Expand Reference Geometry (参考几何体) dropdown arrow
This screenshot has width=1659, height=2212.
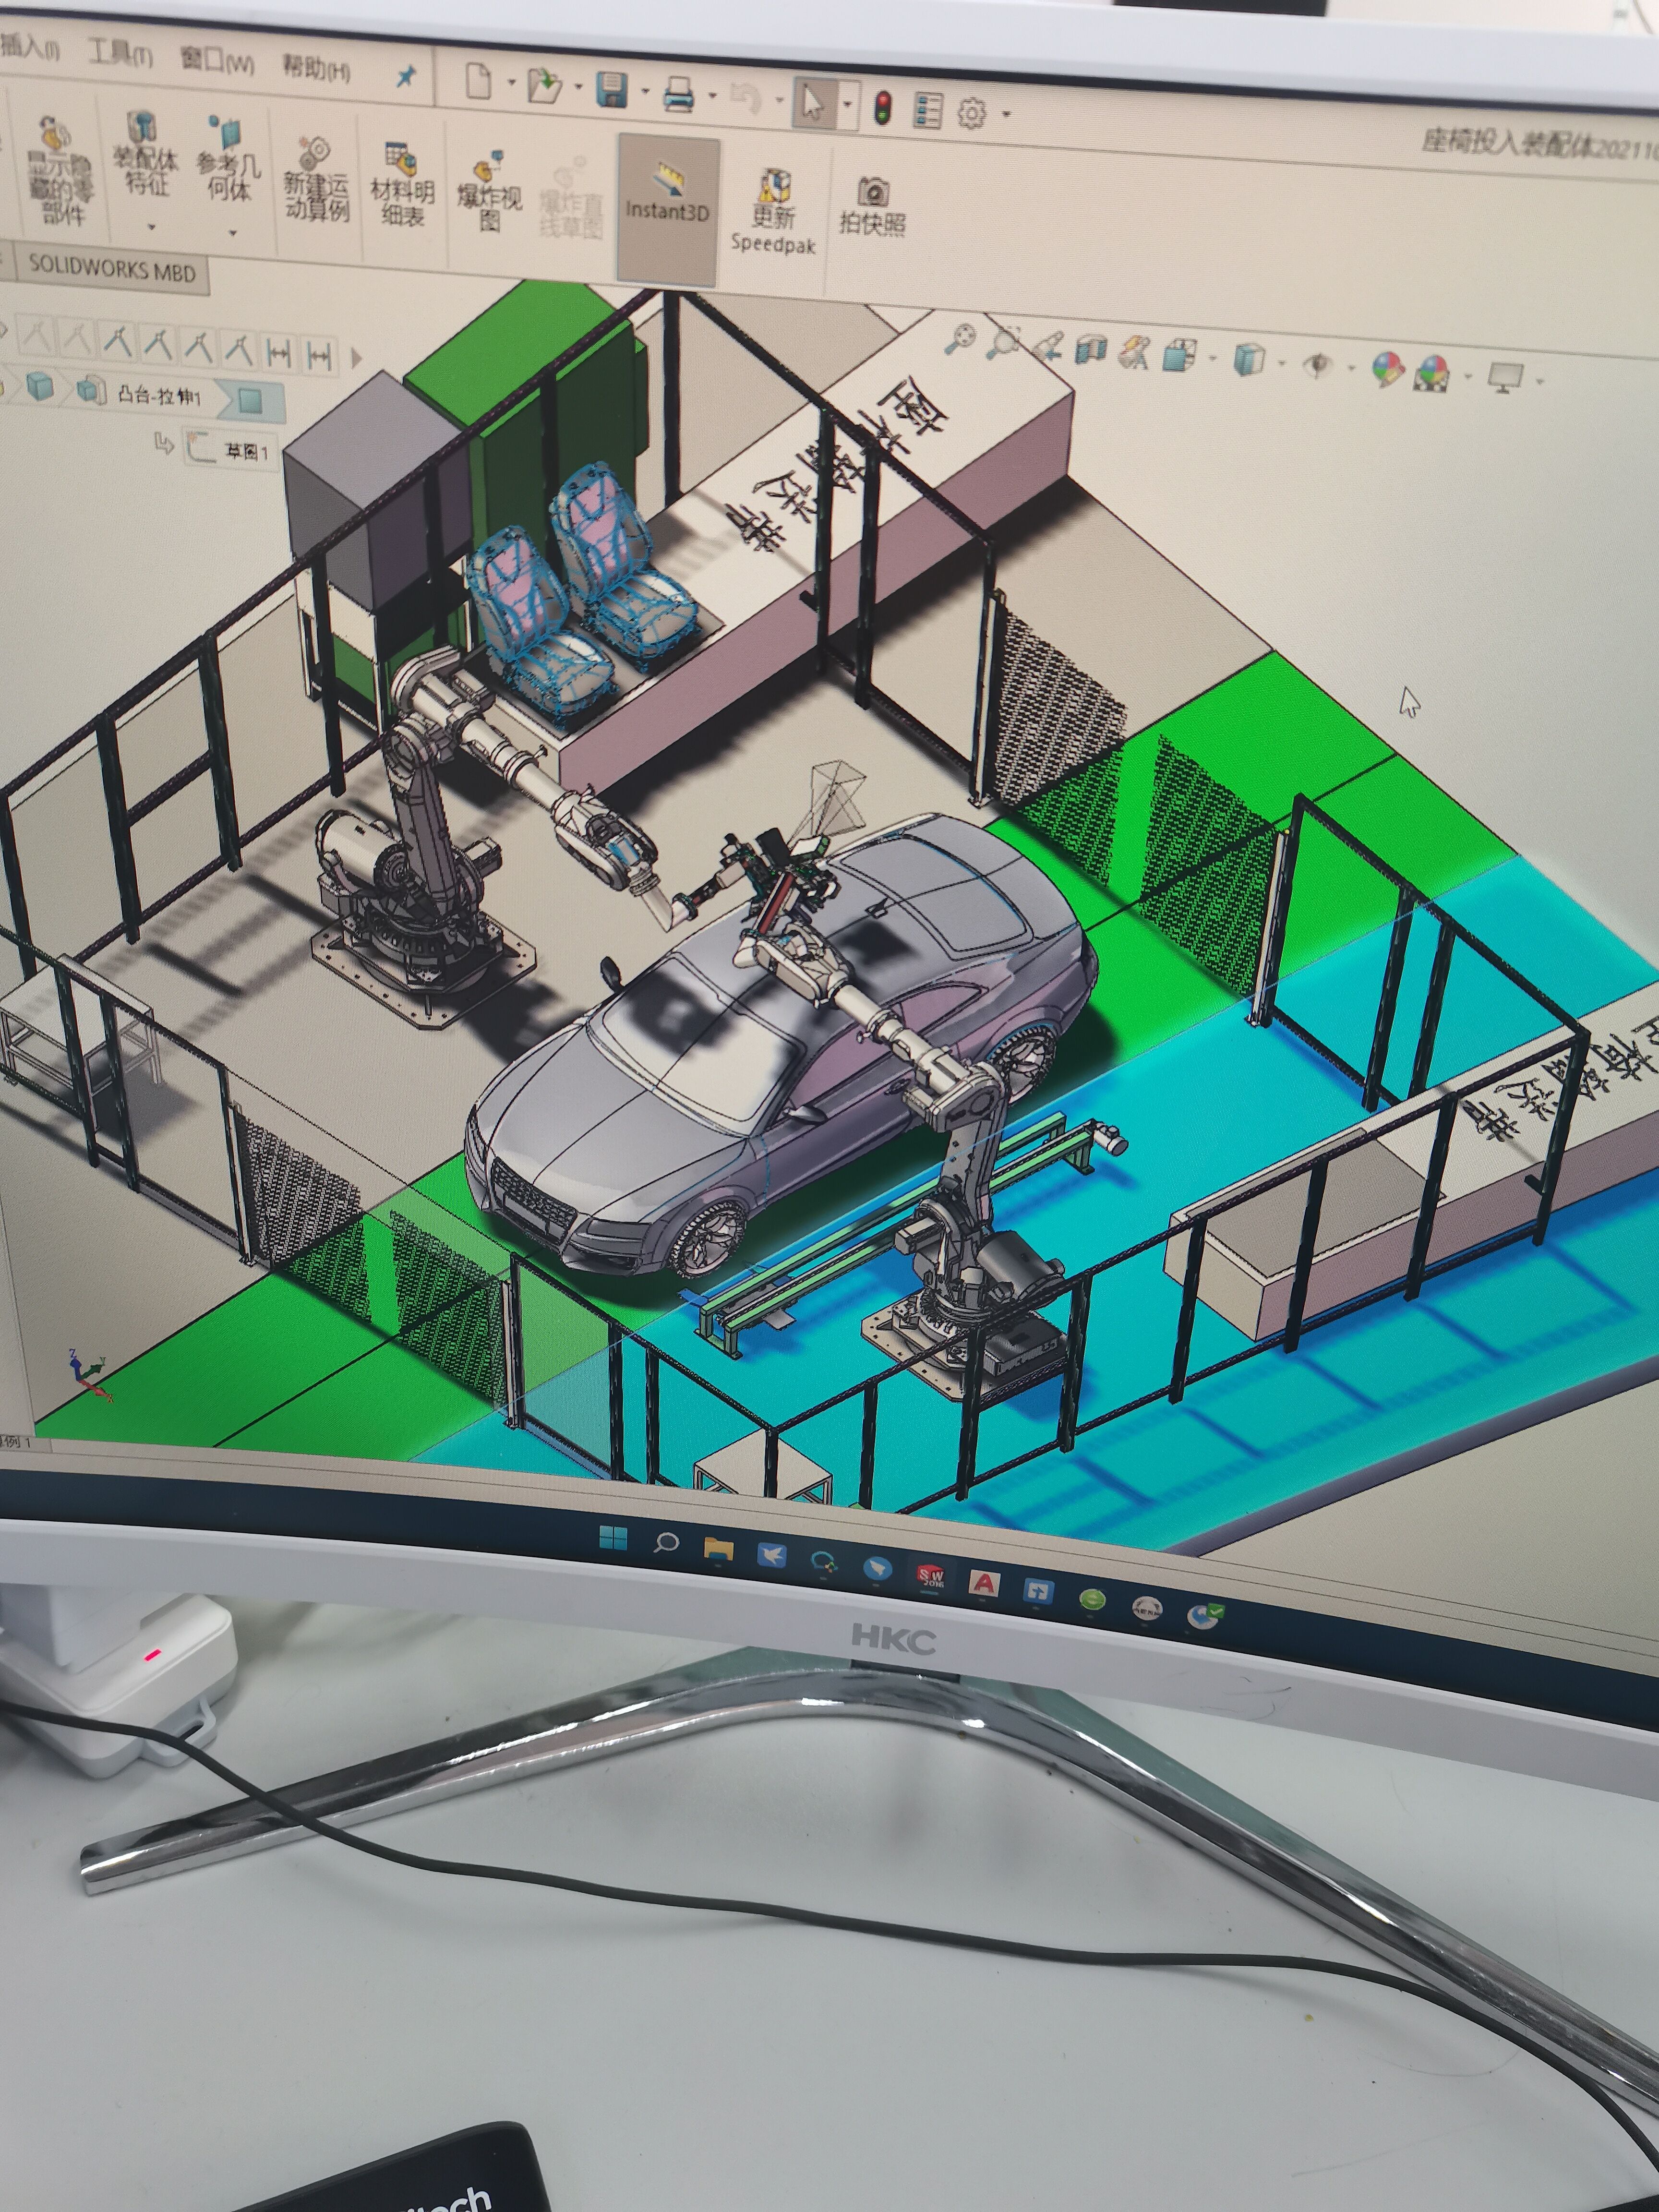[x=233, y=233]
